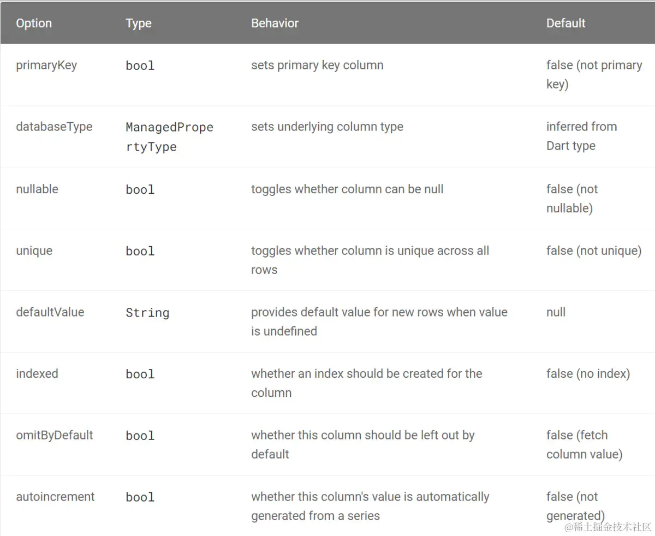Viewport: 655px width, 536px height.
Task: Click the ManagedPropertyType type text
Action: point(169,137)
